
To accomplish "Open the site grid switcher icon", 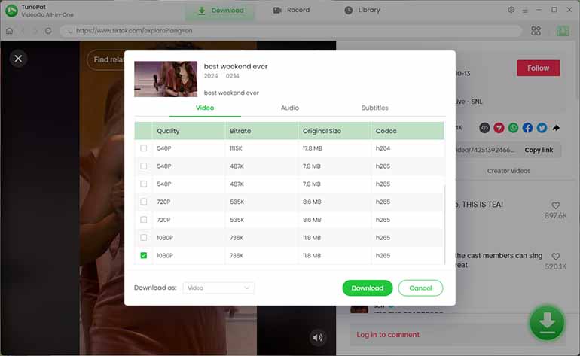I will [536, 31].
